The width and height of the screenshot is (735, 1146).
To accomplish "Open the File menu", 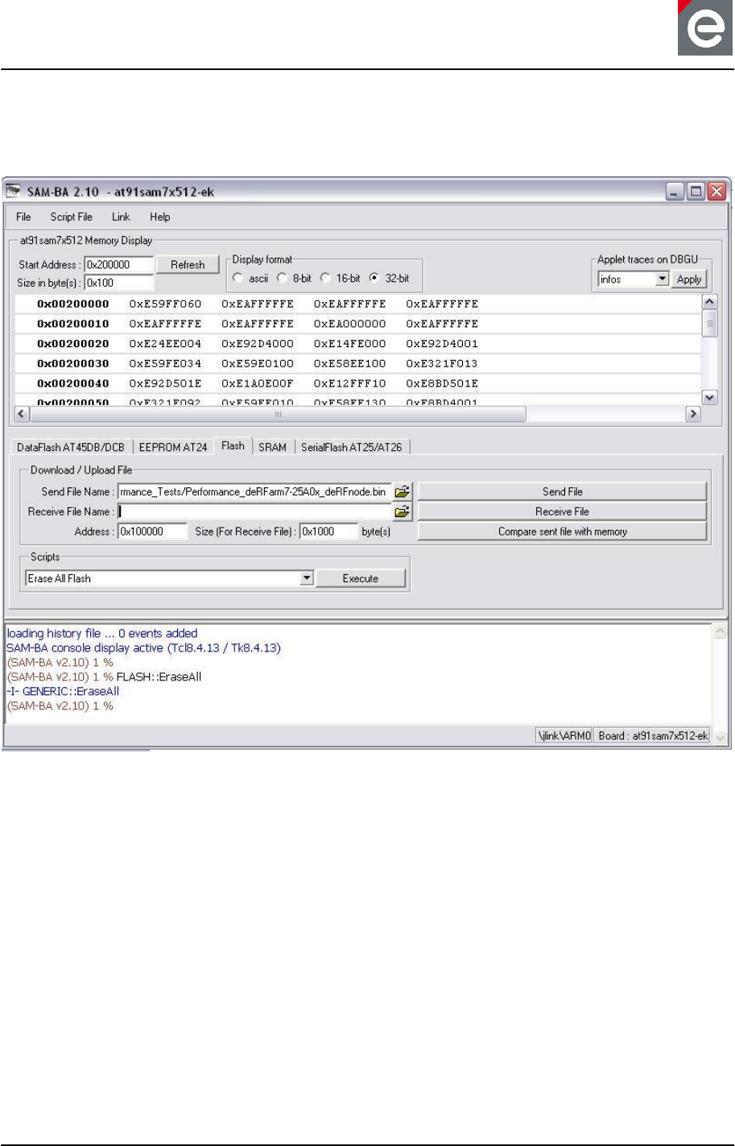I will tap(23, 217).
